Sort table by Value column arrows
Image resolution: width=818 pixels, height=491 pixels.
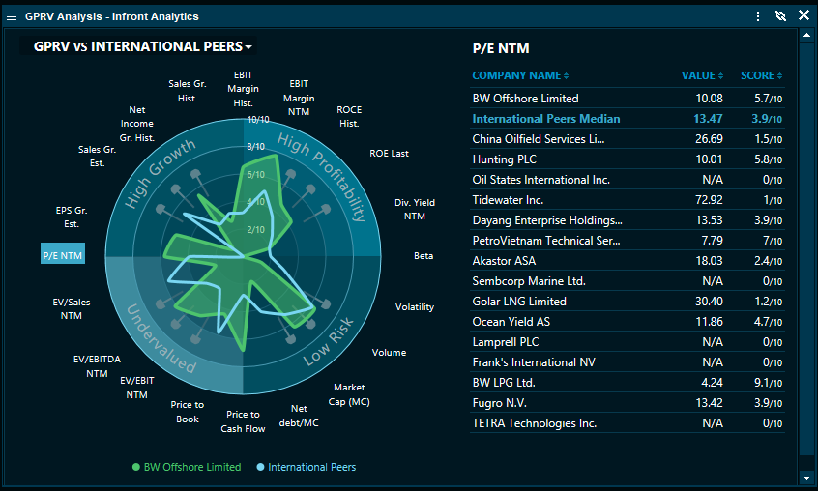tap(721, 76)
